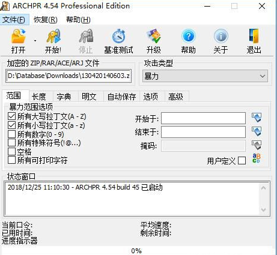Screen dimensions: 277x255
Task: Uncheck 所有大写拉丁文(A - Z) checkbox
Action: [x=11, y=116]
